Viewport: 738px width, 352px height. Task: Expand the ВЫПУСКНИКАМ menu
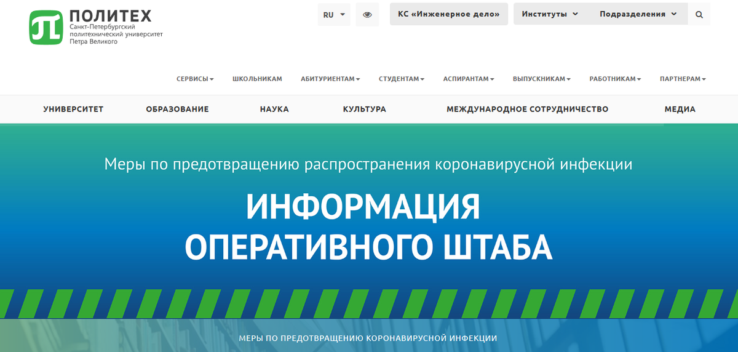(x=542, y=79)
